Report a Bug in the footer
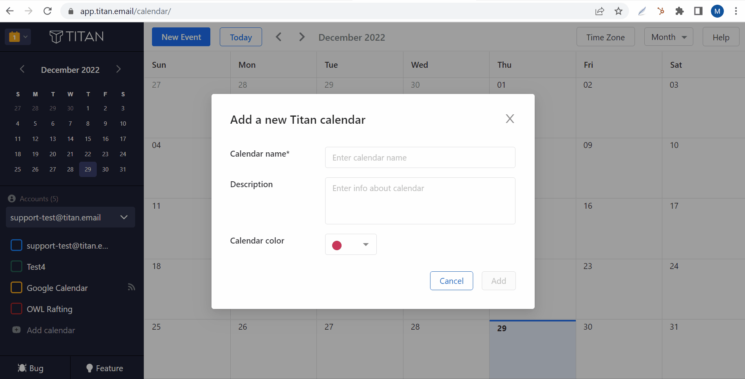Viewport: 745px width, 379px height. pyautogui.click(x=31, y=368)
